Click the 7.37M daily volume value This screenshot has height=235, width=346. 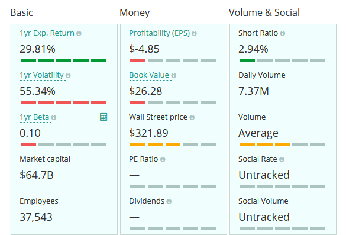(254, 91)
